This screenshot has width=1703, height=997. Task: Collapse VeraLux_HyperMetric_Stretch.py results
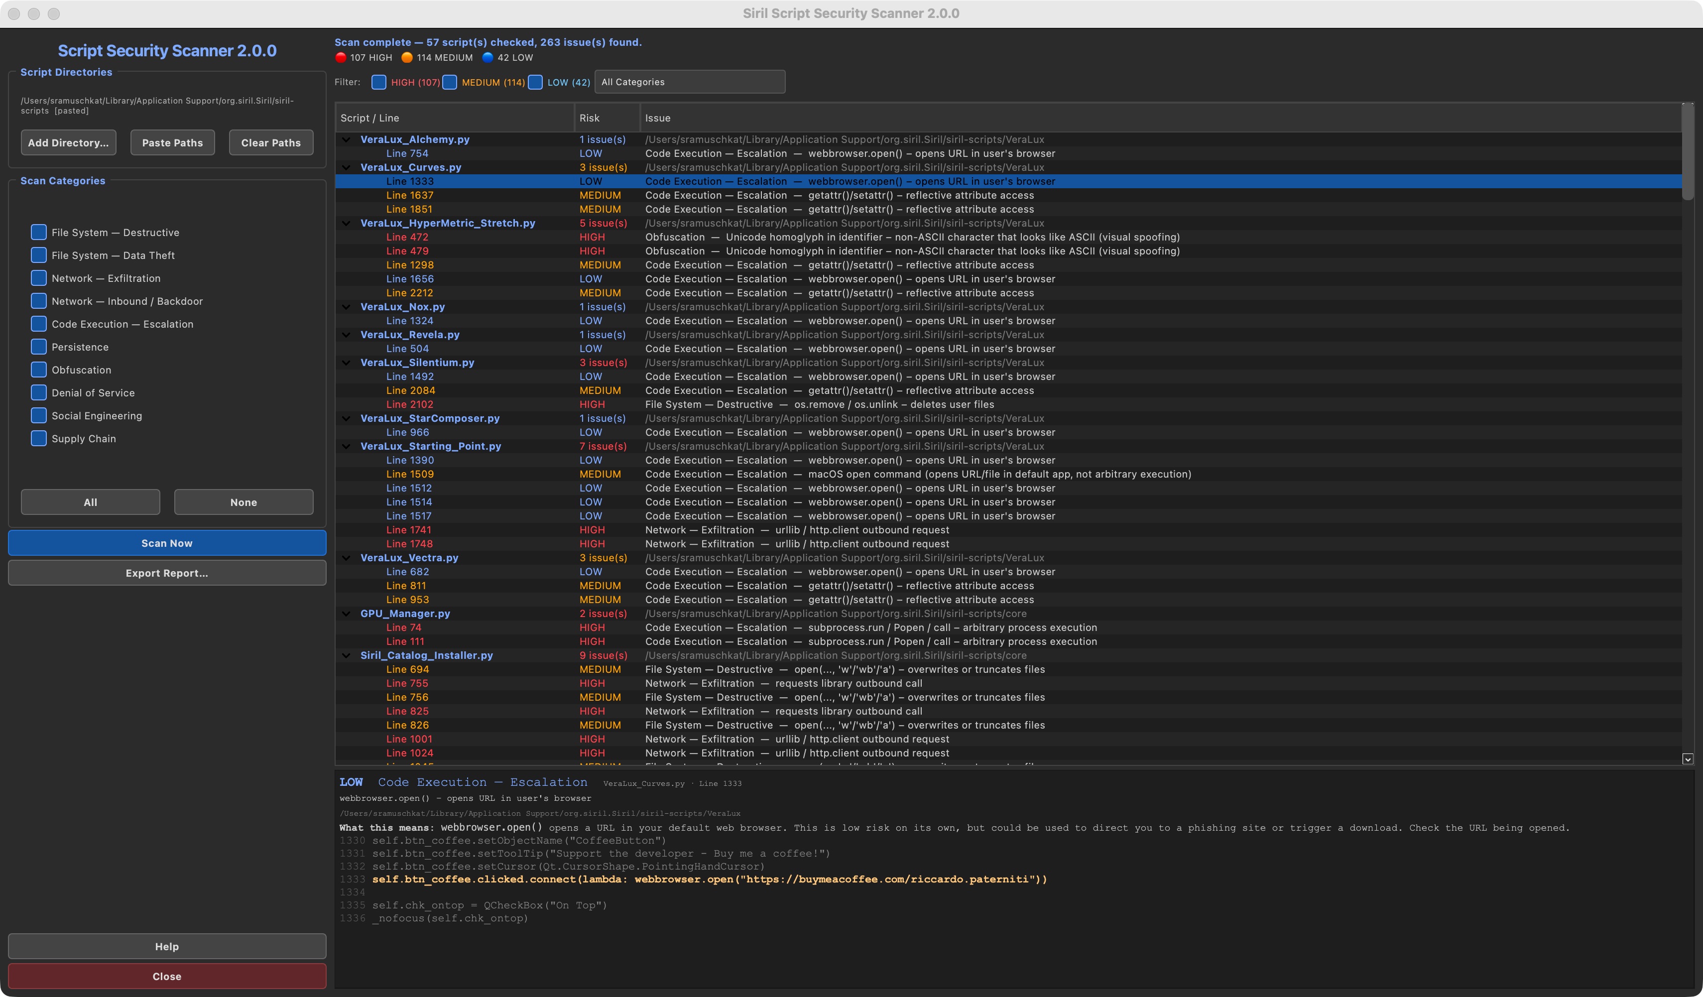point(346,223)
